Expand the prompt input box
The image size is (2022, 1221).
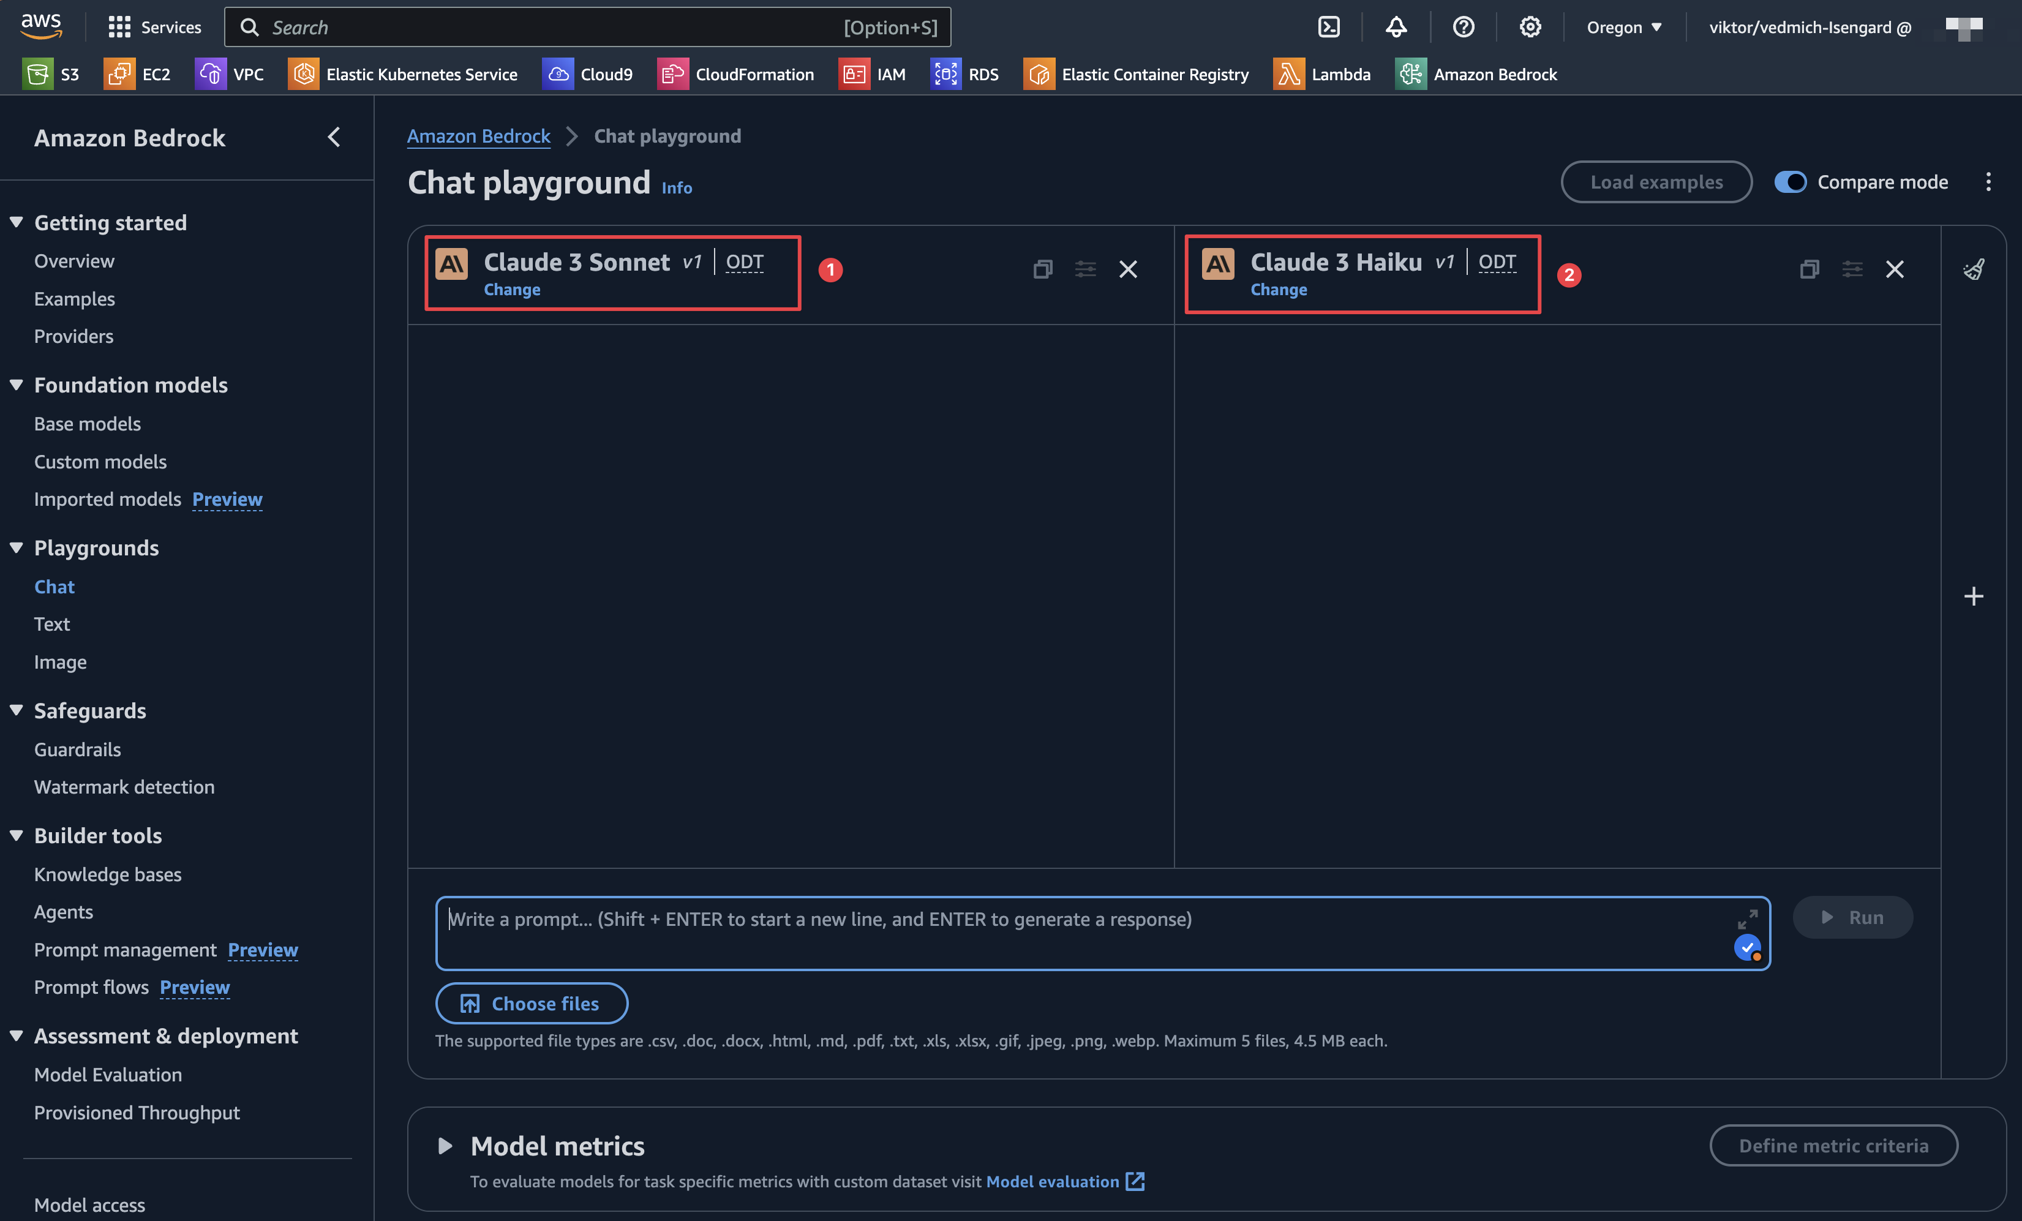(x=1747, y=919)
